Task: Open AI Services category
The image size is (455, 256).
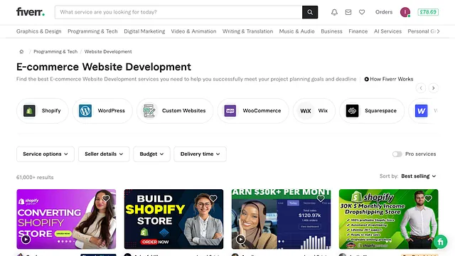Action: click(387, 31)
